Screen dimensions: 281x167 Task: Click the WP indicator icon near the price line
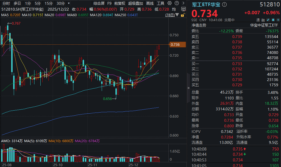click(x=184, y=9)
